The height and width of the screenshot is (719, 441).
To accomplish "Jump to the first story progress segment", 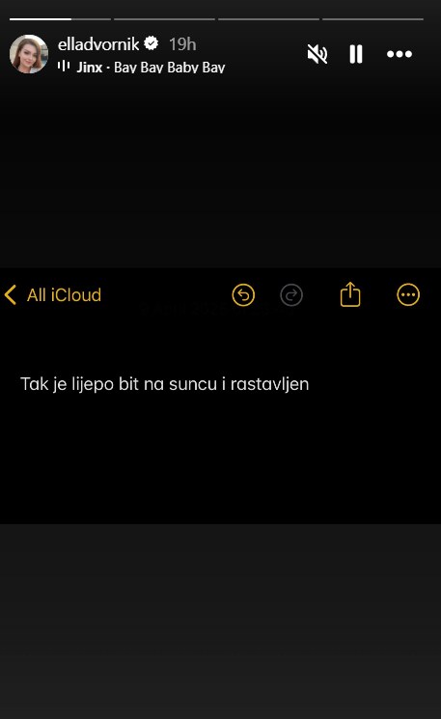I will click(60, 19).
